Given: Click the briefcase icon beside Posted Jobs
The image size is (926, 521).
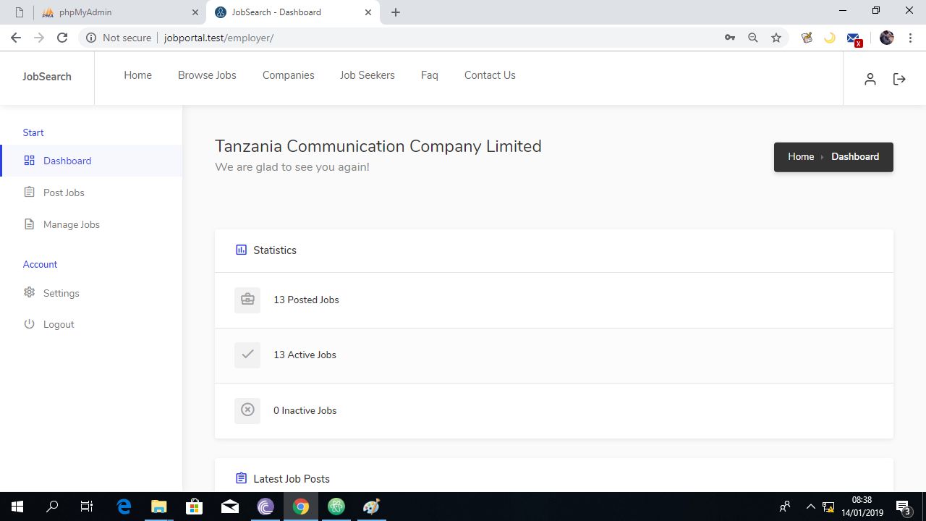Looking at the screenshot, I should point(247,300).
